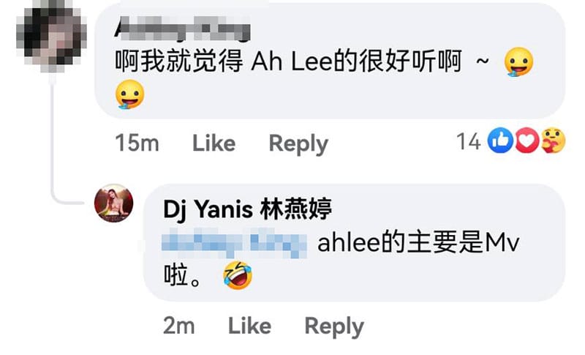Click the care hugging-heart reaction icon
The image size is (585, 355).
554,141
